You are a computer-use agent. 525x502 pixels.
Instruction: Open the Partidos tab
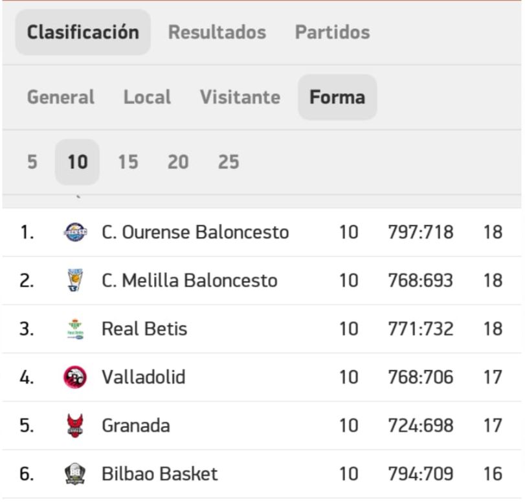tap(332, 32)
